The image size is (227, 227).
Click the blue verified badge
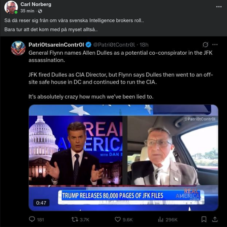tap(88, 45)
